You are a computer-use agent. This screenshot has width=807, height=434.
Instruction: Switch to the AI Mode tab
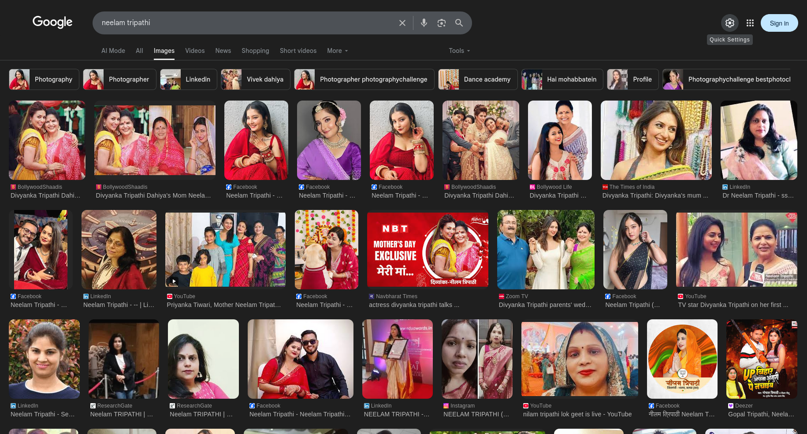tap(113, 51)
